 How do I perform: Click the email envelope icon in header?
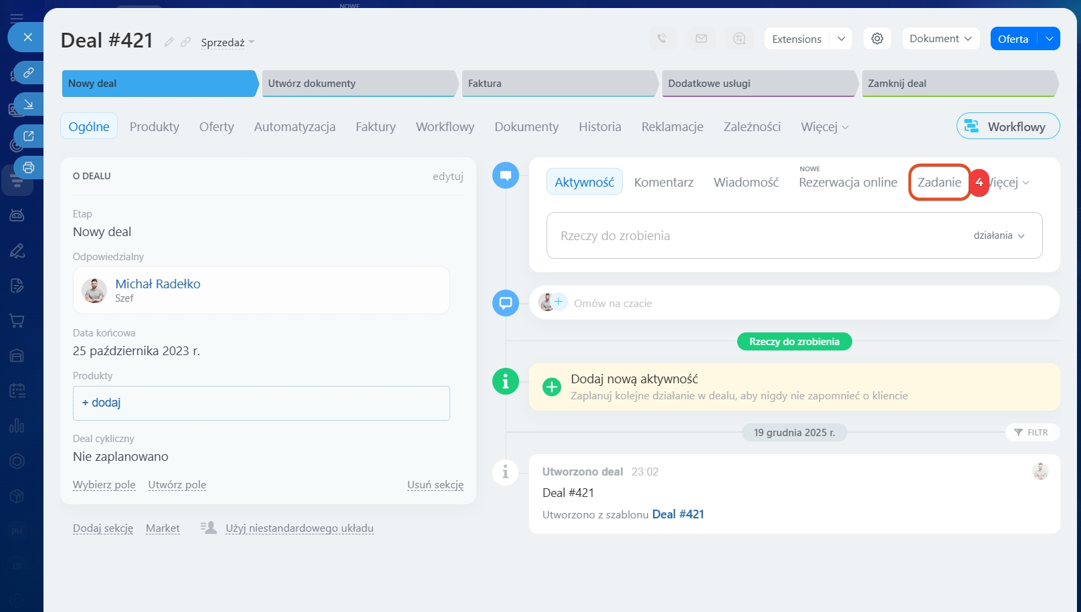(x=701, y=39)
